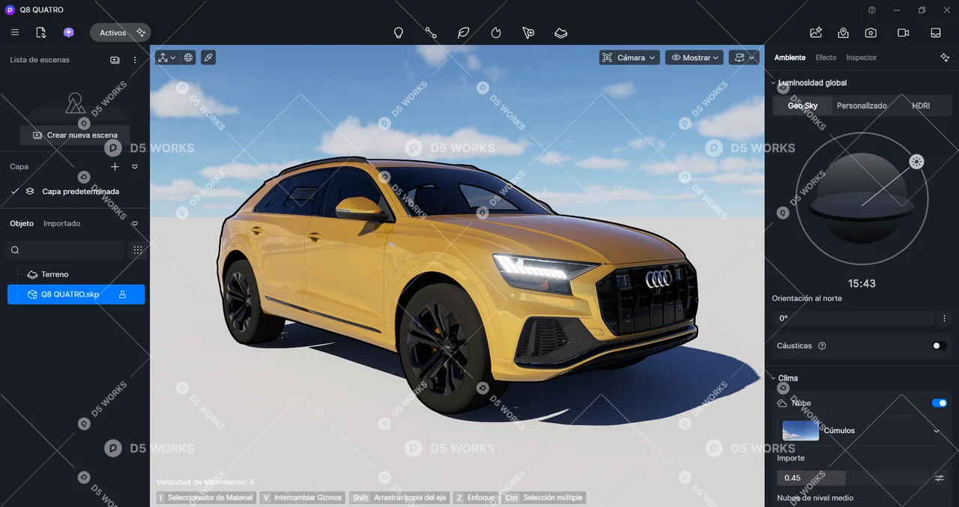Click the sun handle on sky dial

(x=916, y=162)
